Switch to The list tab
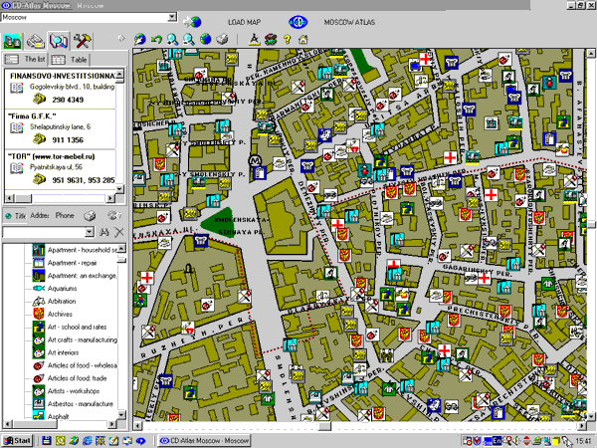597x448 pixels. point(25,60)
